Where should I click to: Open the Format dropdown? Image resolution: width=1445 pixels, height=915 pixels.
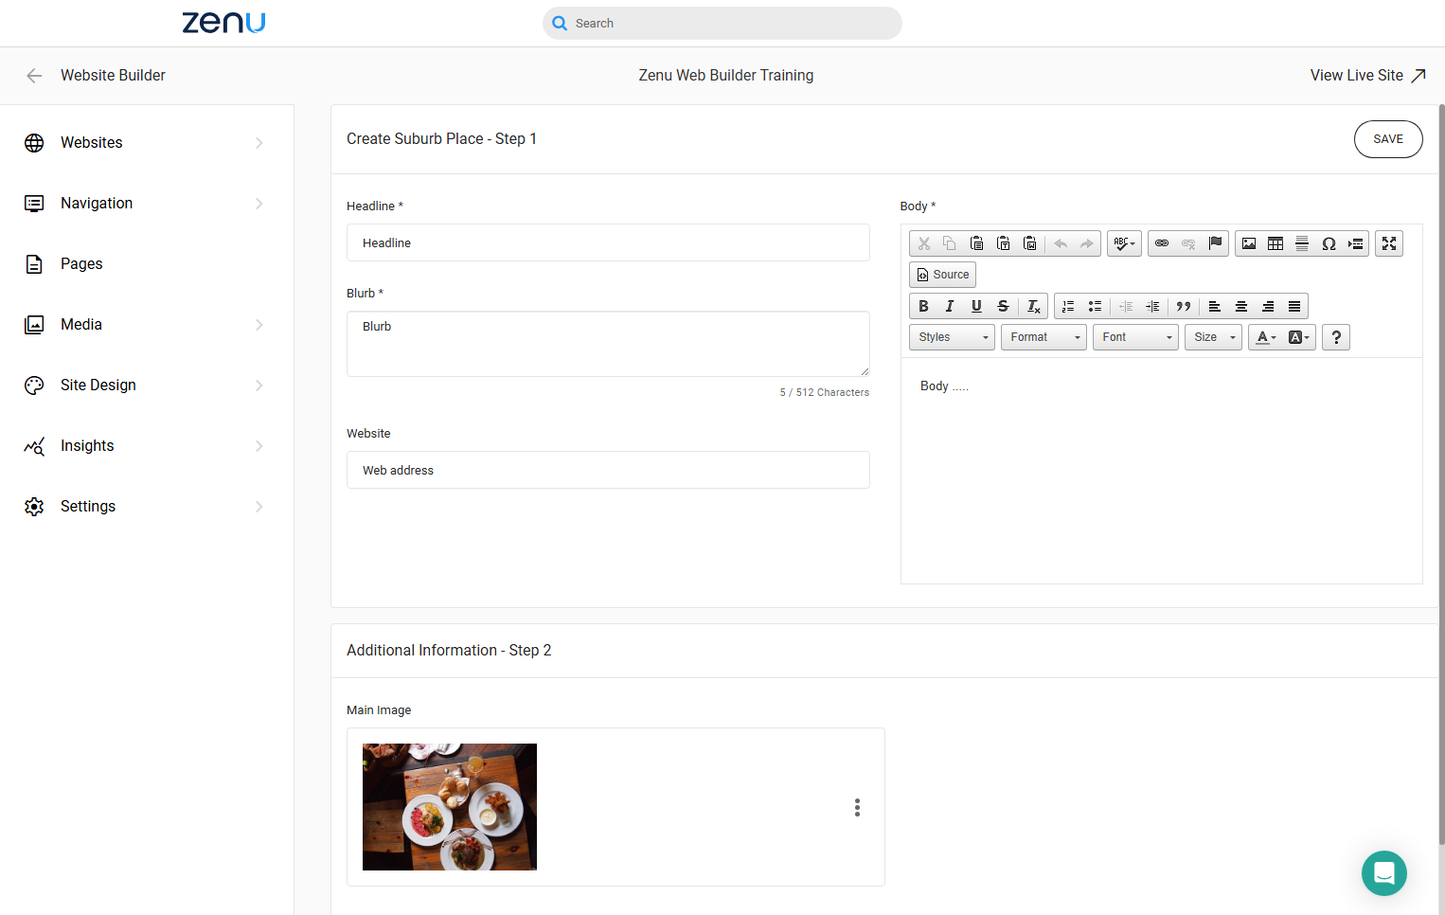click(1044, 337)
